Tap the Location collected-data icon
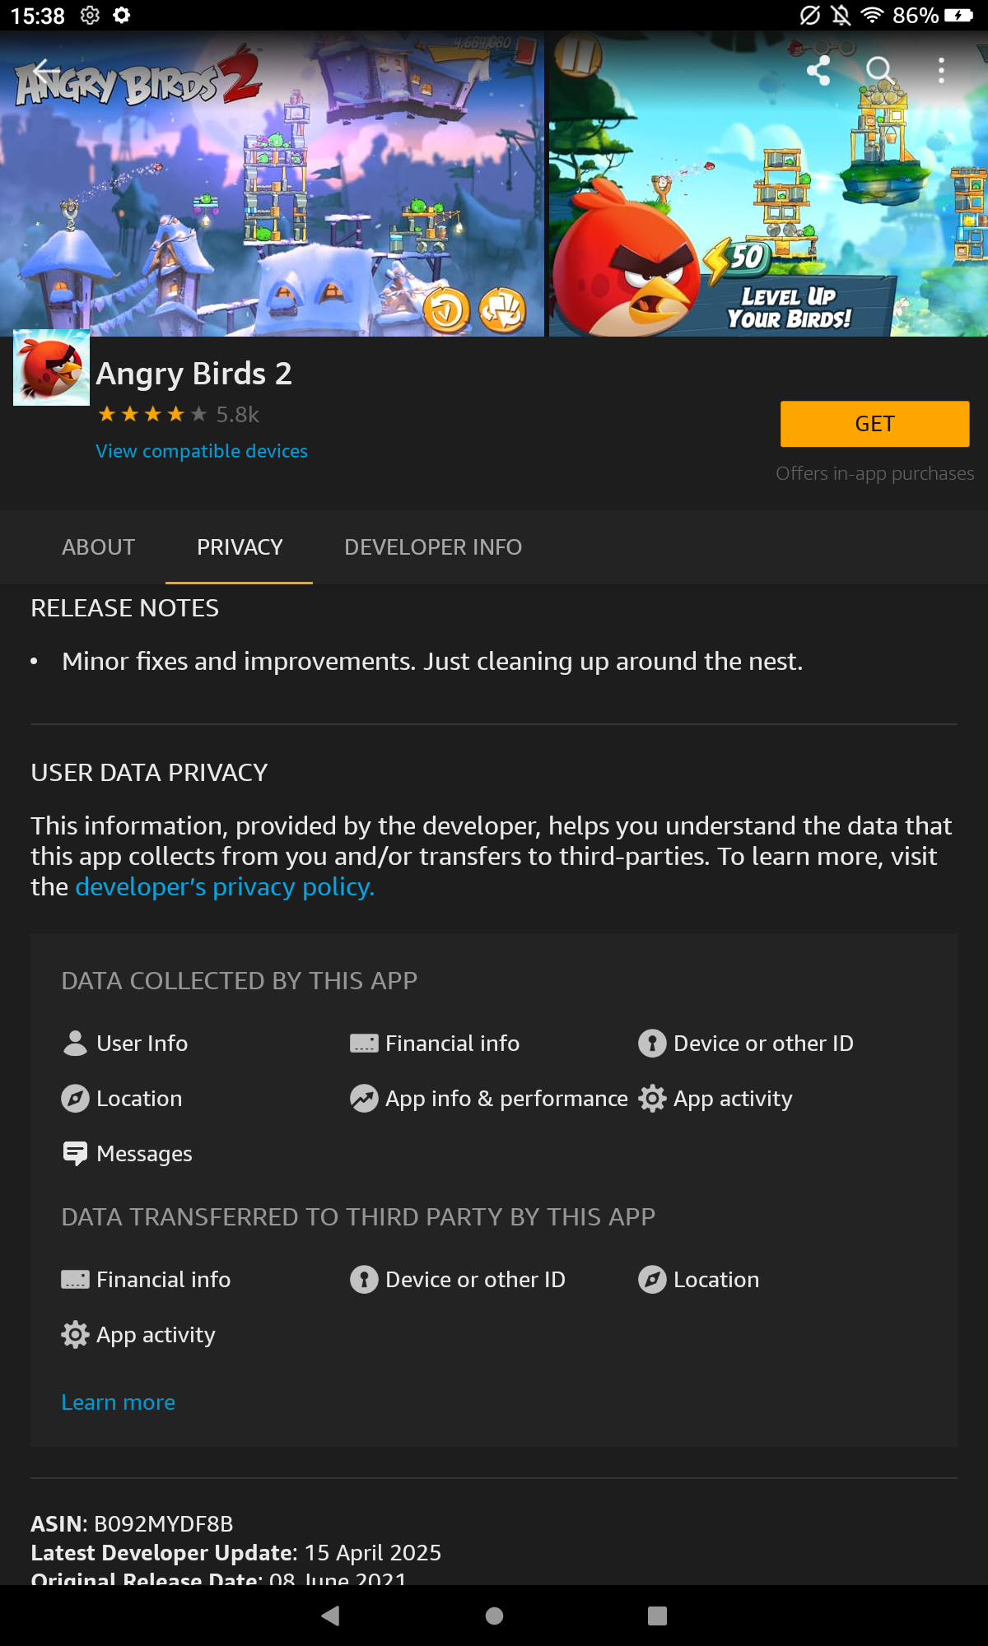Screen dimensions: 988x1646 [x=75, y=1098]
